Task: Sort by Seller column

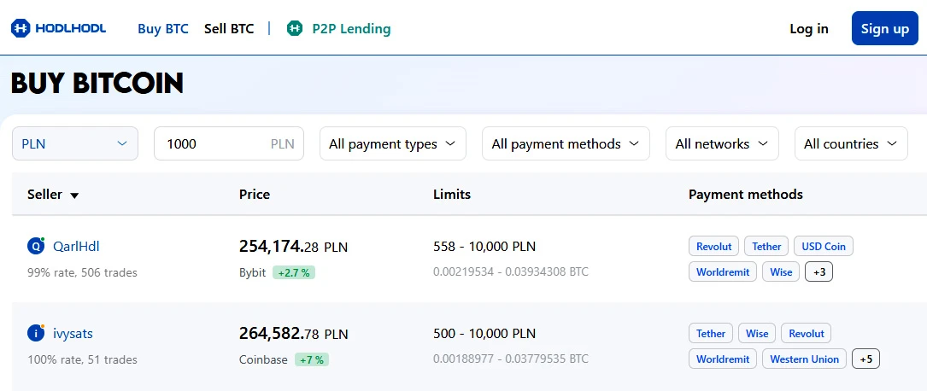Action: (53, 195)
